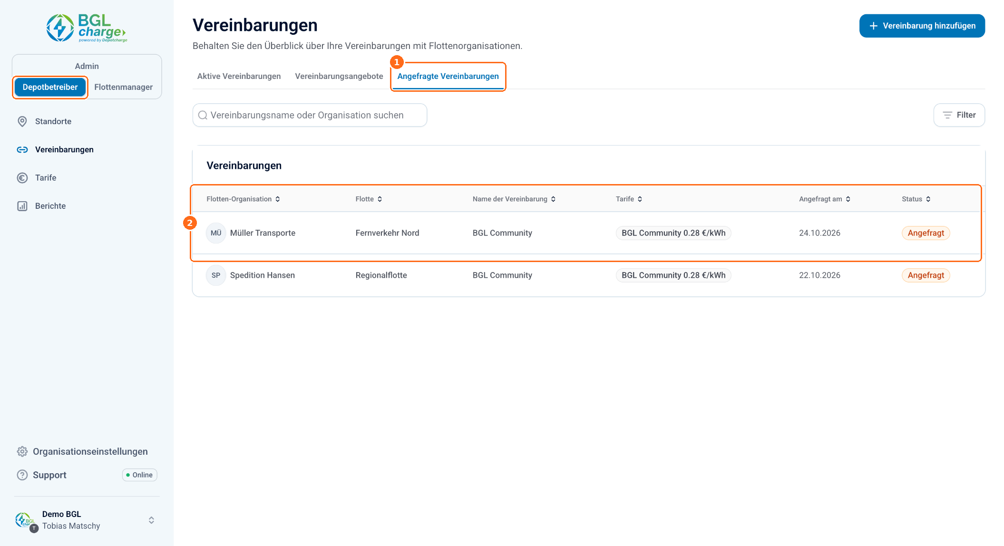1004x546 pixels.
Task: Sort by Name der Vereinbarung column
Action: point(514,199)
